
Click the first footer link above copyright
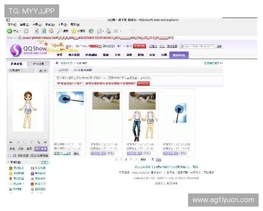tap(137, 167)
